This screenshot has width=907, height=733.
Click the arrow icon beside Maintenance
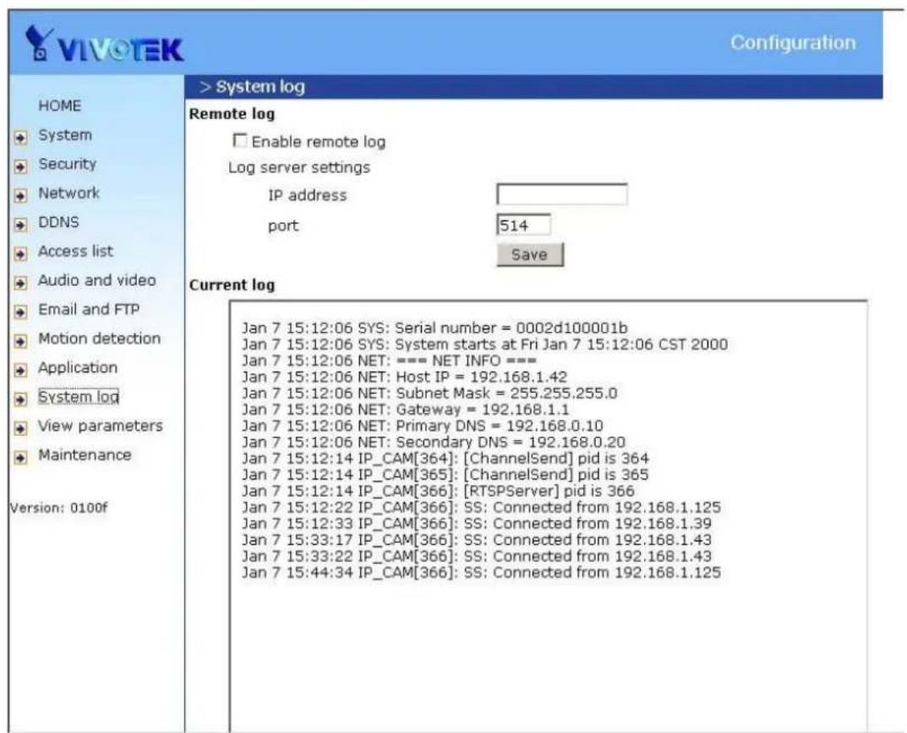20,457
